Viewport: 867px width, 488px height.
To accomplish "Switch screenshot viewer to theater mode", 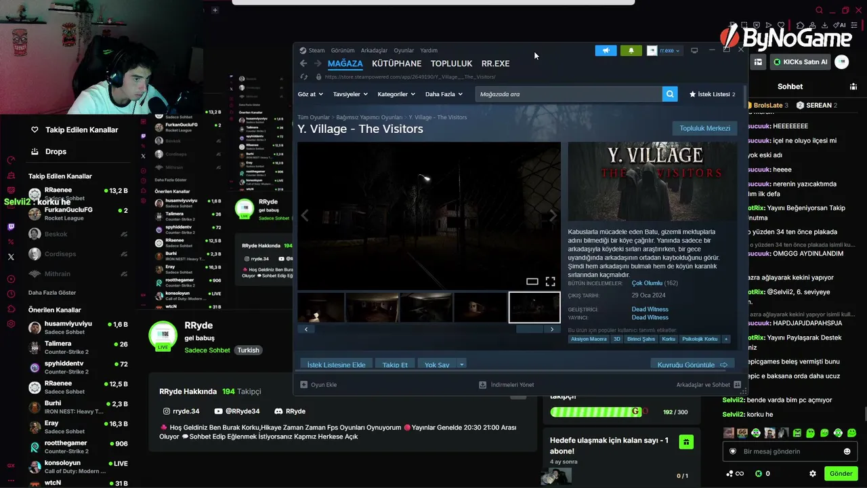I will 532,281.
